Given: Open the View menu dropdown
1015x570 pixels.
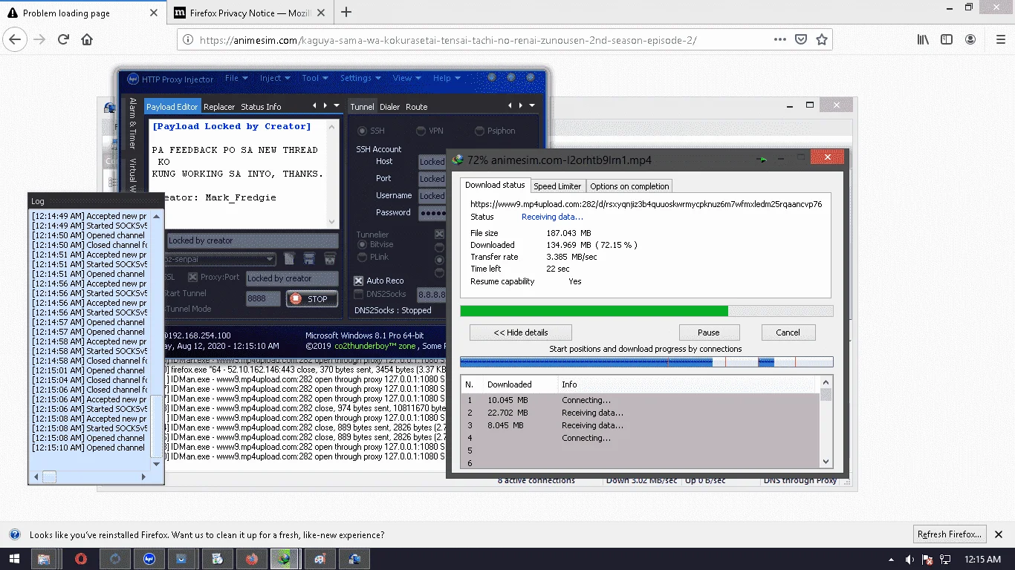Looking at the screenshot, I should 407,78.
